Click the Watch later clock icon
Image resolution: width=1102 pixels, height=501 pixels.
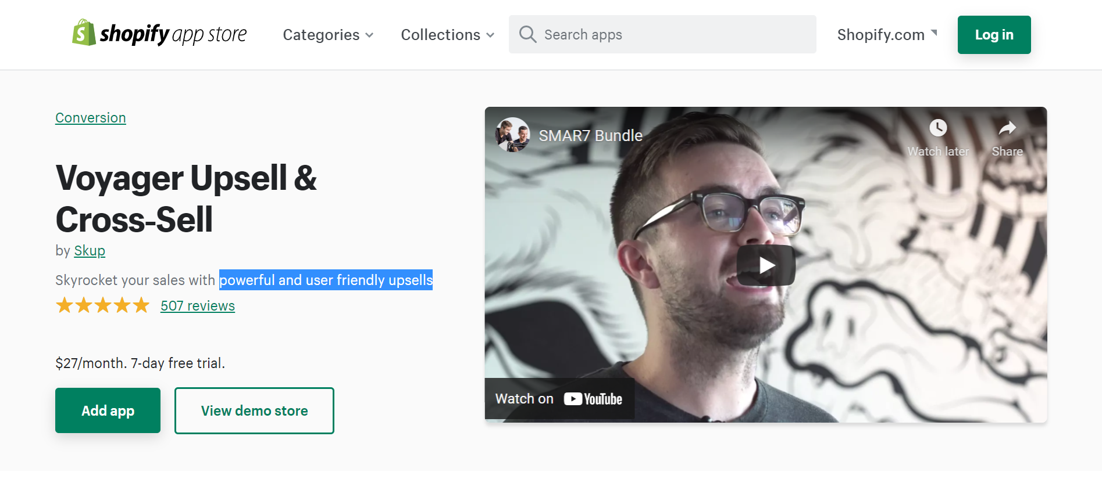tap(938, 128)
